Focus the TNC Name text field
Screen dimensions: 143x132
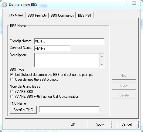[69, 109]
